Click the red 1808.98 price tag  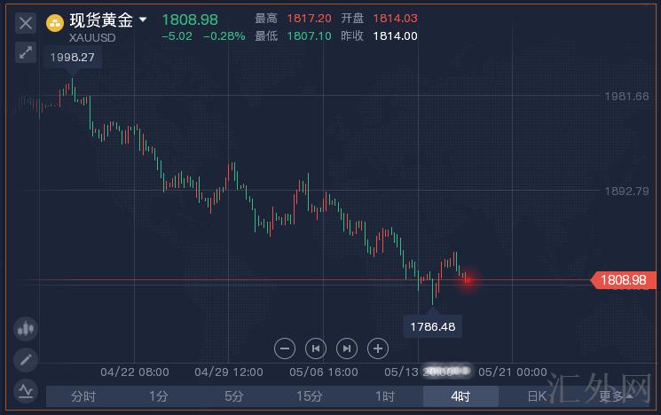(623, 280)
